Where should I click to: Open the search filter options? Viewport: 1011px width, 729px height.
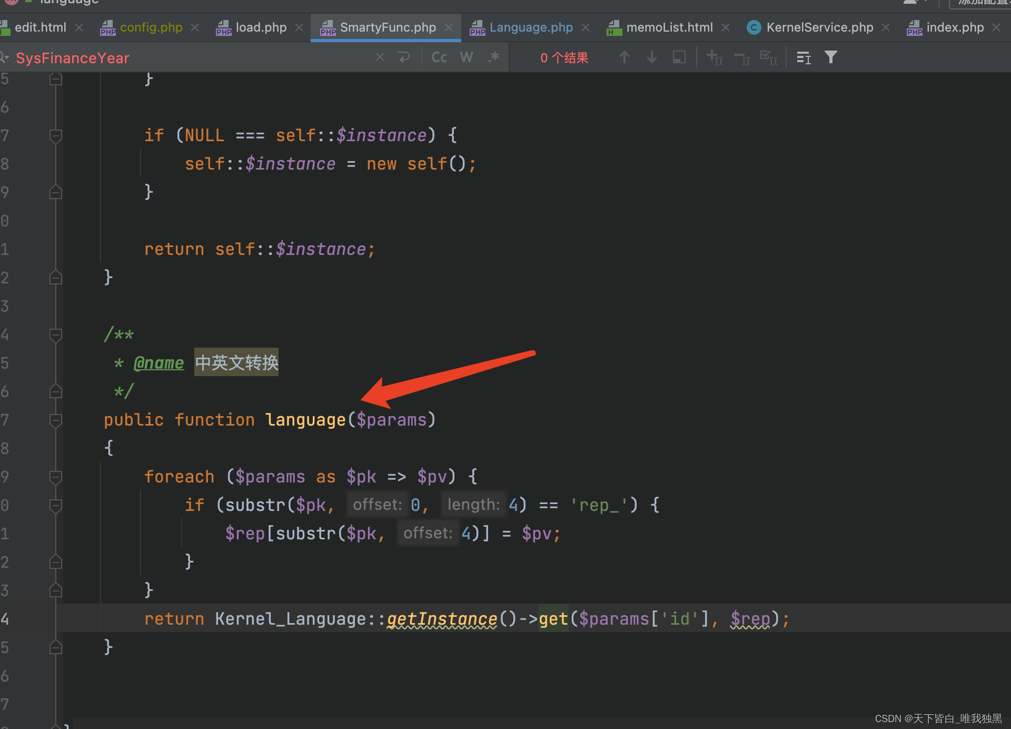(x=831, y=57)
